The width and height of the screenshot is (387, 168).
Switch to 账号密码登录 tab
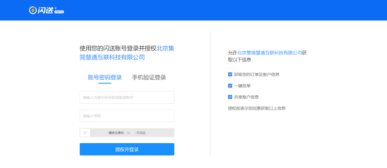(x=105, y=77)
